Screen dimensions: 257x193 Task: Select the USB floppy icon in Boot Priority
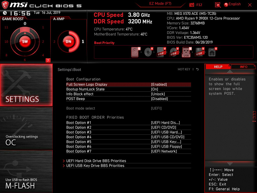pos(199,52)
